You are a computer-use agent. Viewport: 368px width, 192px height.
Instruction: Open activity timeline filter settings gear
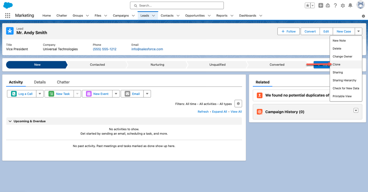(x=238, y=104)
